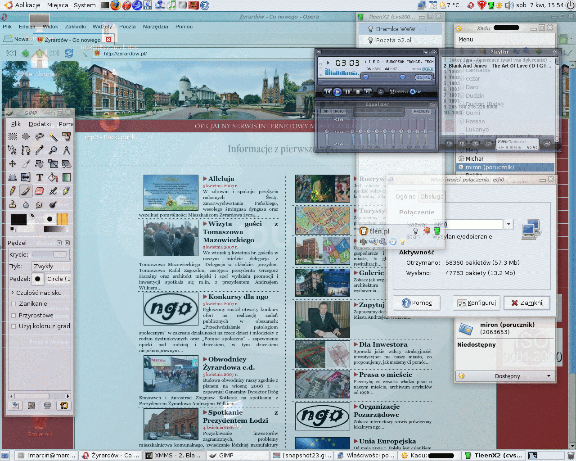Select GIMP Smudge finger tool
This screenshot has width=576, height=461.
click(40, 204)
